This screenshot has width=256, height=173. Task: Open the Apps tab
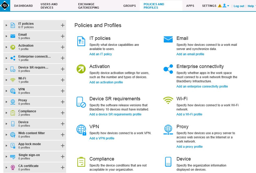click(190, 6)
